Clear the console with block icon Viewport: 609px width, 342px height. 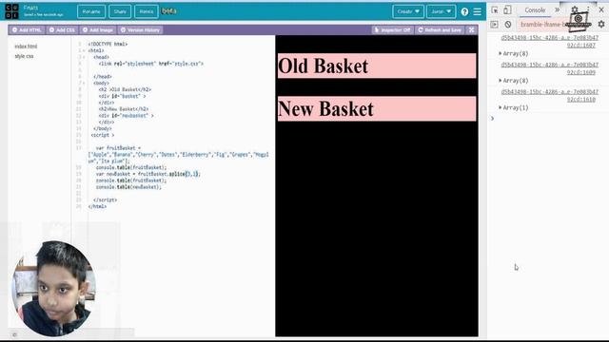[x=508, y=25]
